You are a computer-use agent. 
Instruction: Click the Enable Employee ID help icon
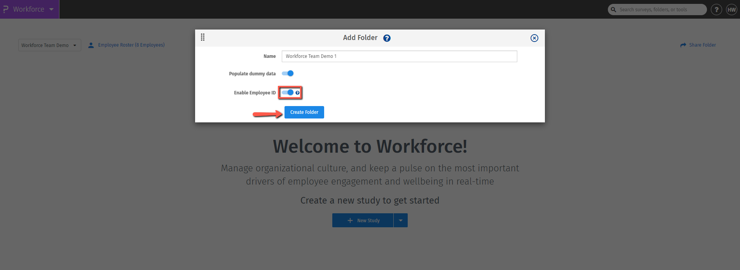coord(298,93)
